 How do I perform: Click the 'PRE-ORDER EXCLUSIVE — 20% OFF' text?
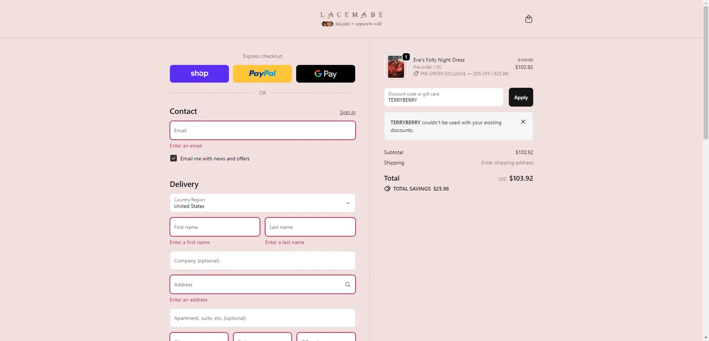(x=464, y=74)
